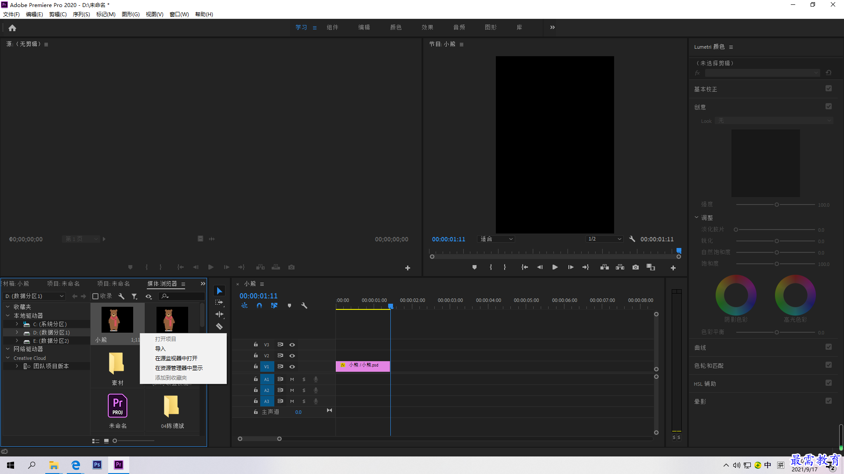
Task: Open comparison view in program monitor
Action: click(x=651, y=267)
